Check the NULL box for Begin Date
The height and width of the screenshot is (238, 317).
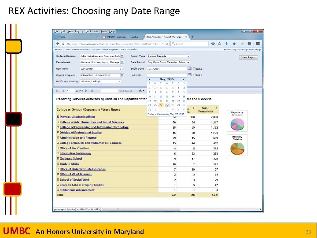pos(194,69)
